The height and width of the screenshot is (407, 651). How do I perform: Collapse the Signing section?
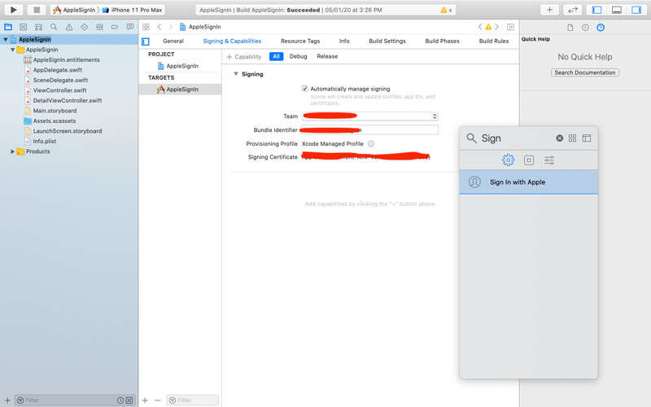click(236, 74)
